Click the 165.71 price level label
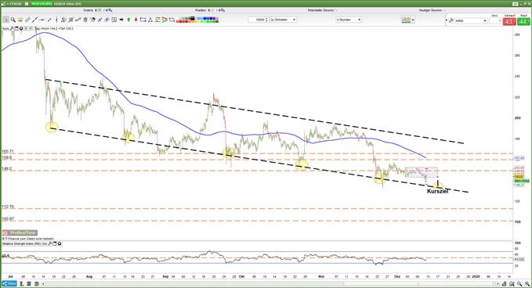532x288 pixels. (8, 151)
